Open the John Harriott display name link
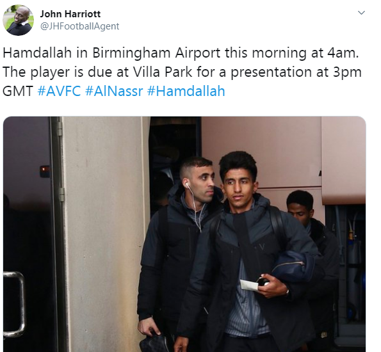The width and height of the screenshot is (381, 352). (x=70, y=14)
